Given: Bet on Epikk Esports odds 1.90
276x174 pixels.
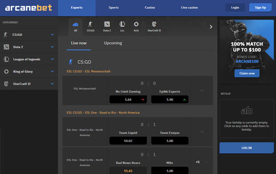Looking at the screenshot, I should (170, 99).
